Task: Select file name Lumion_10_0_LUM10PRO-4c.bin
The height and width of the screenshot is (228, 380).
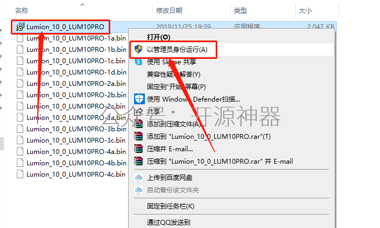Action: point(76,175)
